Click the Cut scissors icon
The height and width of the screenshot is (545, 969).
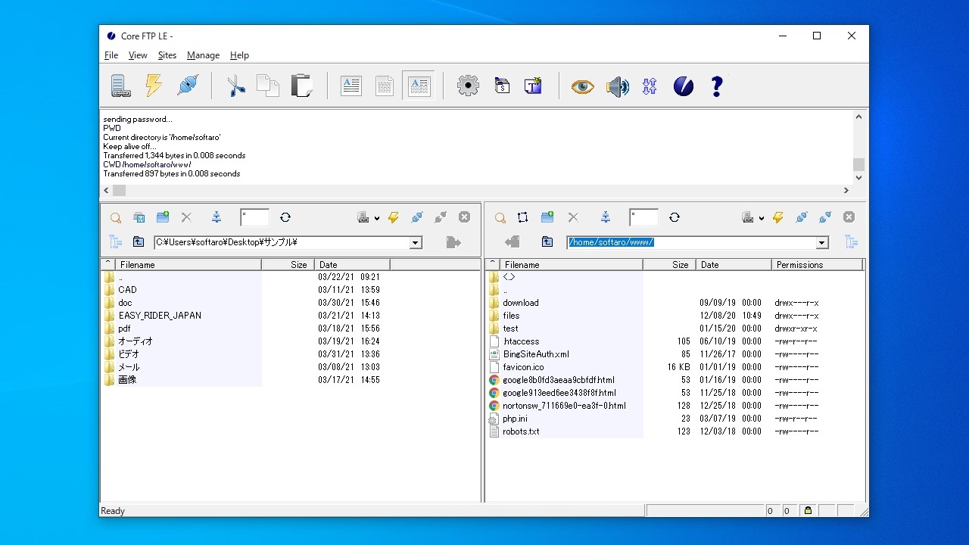(x=235, y=86)
